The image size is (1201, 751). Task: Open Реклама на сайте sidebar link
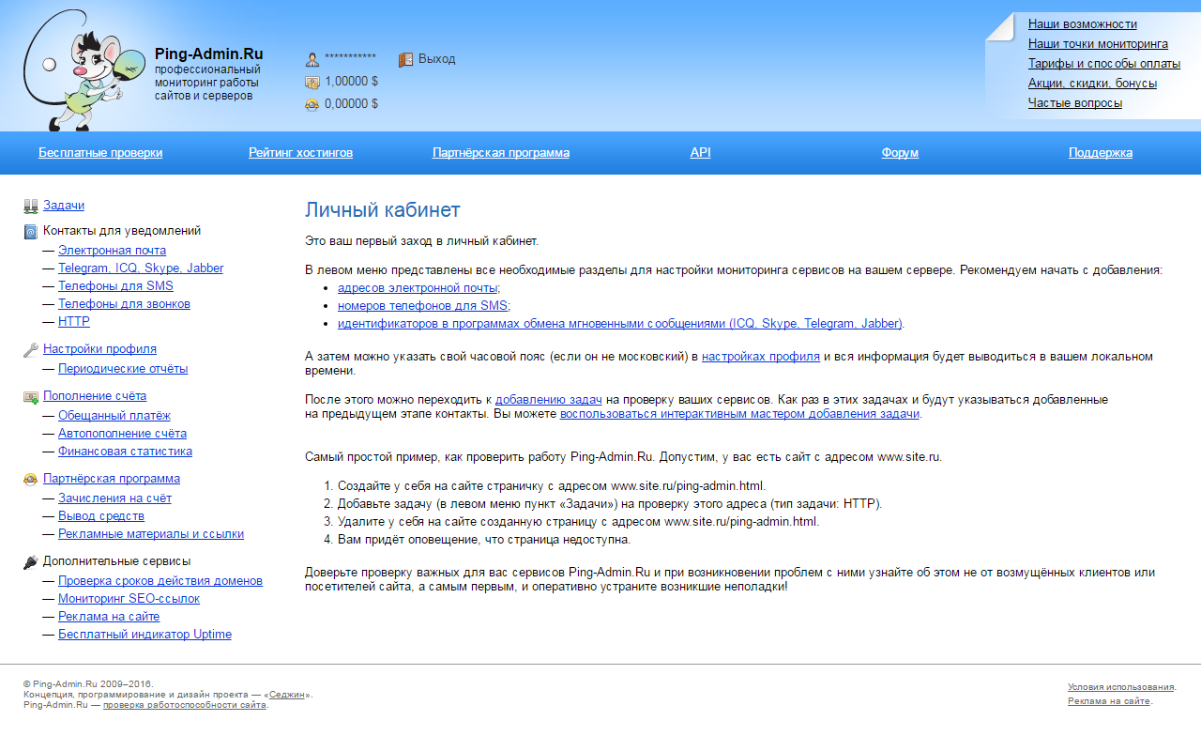click(109, 617)
